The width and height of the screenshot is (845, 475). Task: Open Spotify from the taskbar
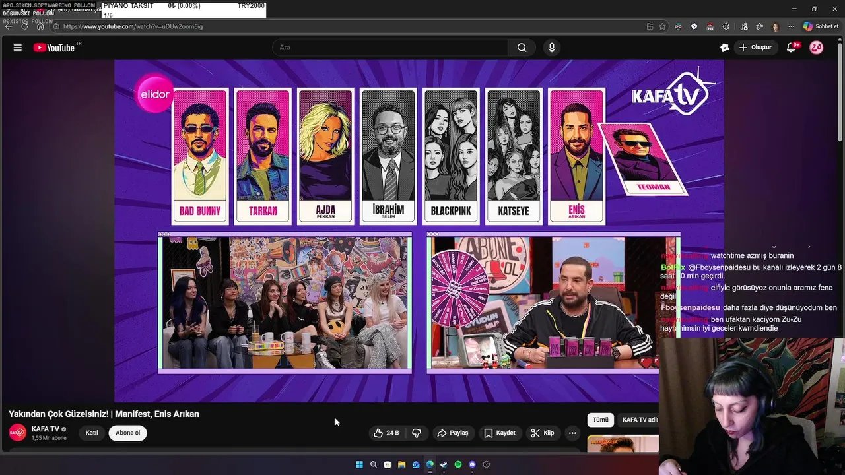click(458, 464)
